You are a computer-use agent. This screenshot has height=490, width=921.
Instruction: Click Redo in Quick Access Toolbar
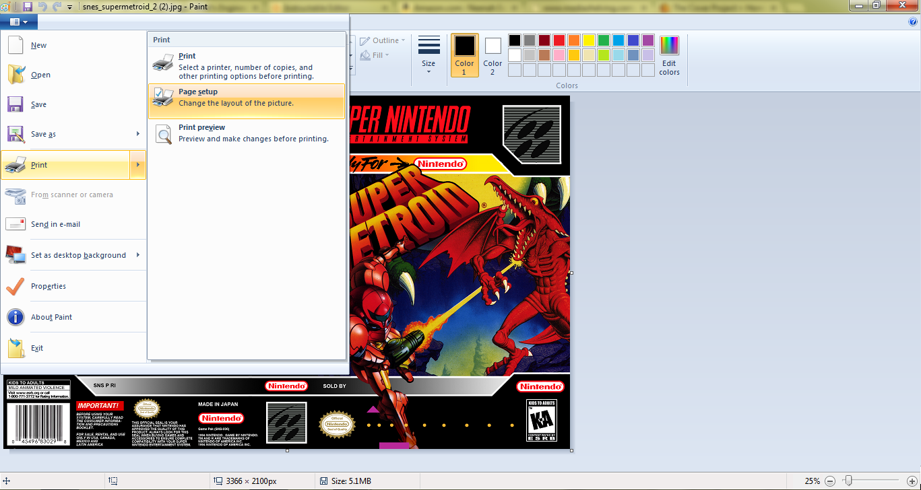click(57, 6)
